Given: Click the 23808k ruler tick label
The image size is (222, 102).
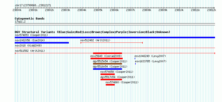Looking at the screenshot, I should pyautogui.click(x=147, y=10).
